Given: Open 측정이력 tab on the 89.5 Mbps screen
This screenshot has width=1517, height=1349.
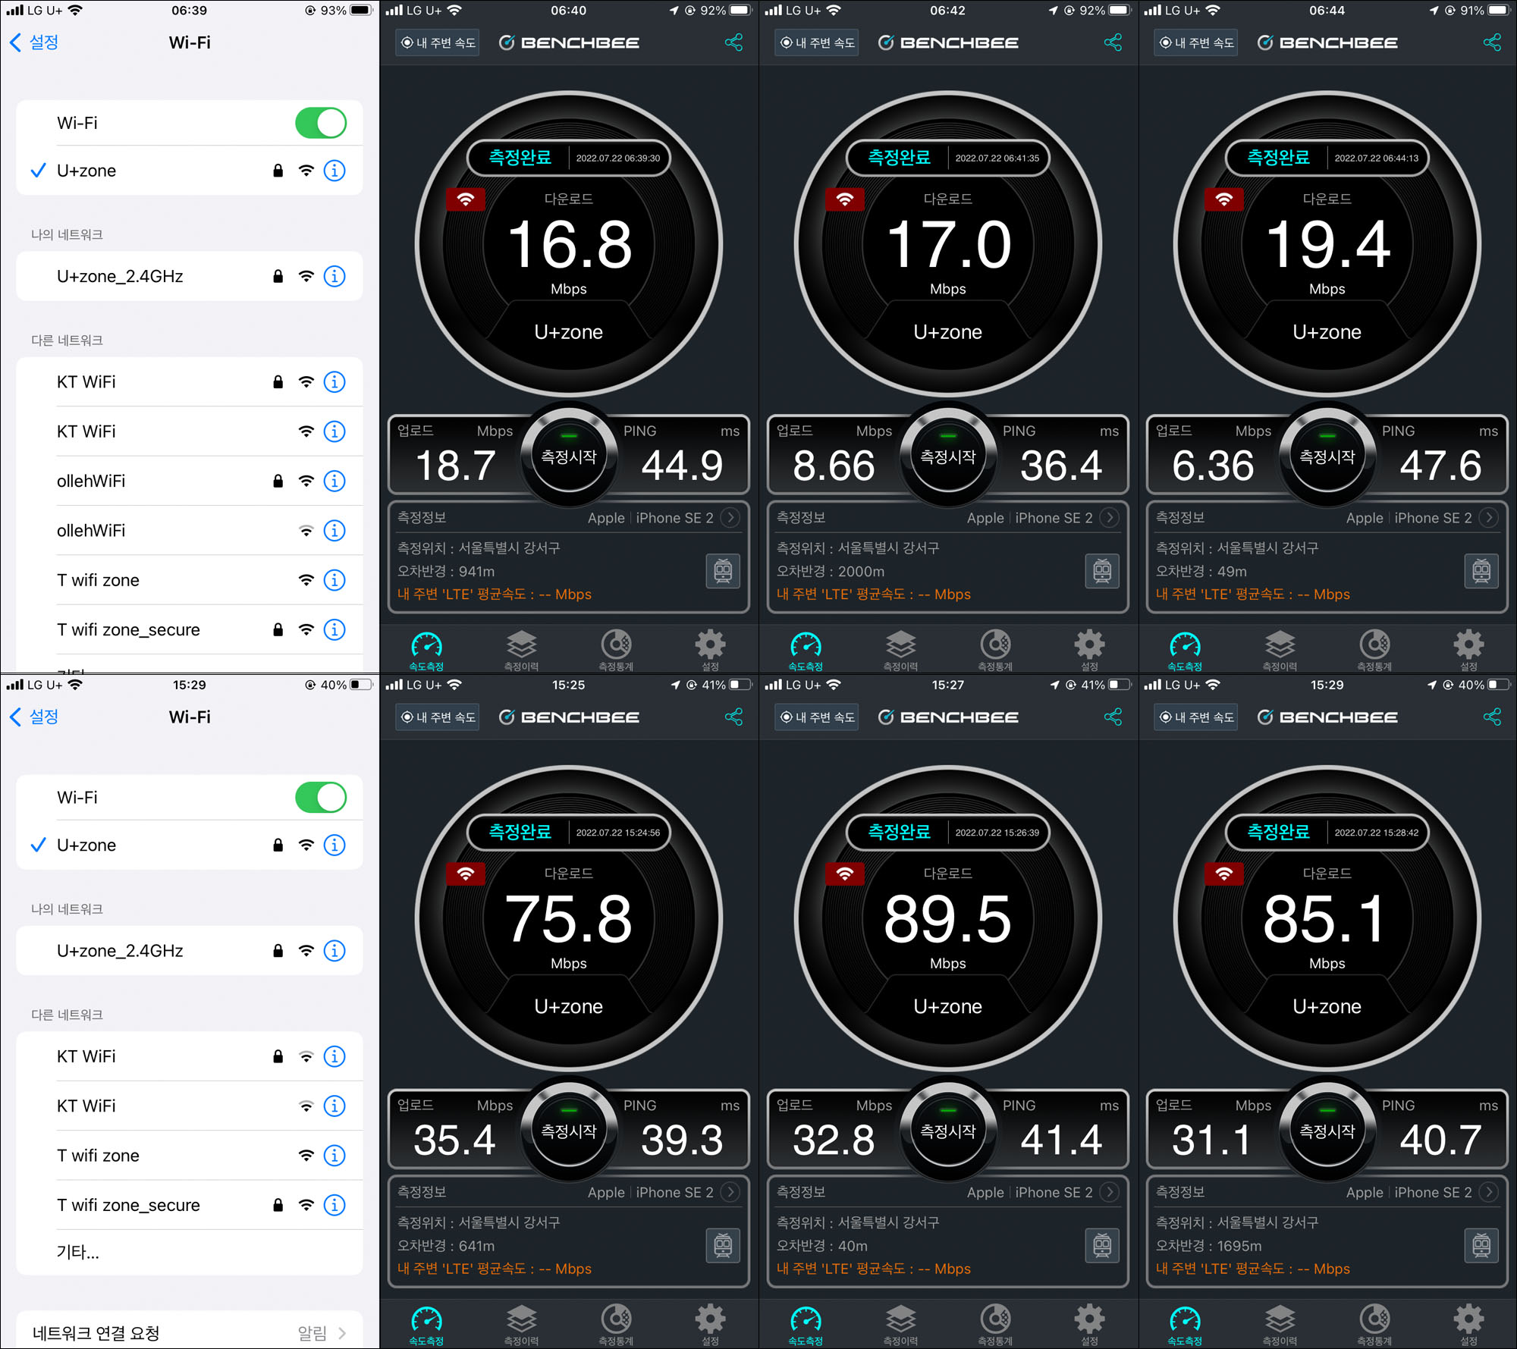Looking at the screenshot, I should pos(900,1325).
